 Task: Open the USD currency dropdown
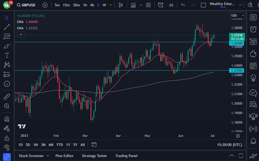[x=237, y=16]
